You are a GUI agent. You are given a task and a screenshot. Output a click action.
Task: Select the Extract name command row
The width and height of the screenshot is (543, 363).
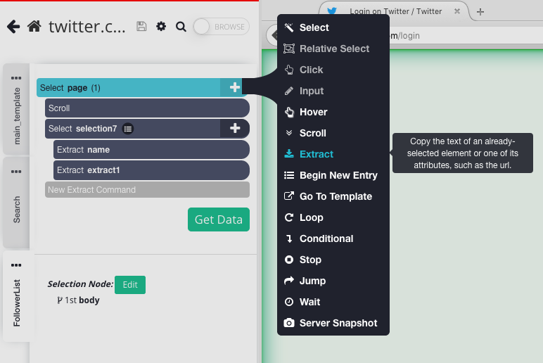[151, 150]
